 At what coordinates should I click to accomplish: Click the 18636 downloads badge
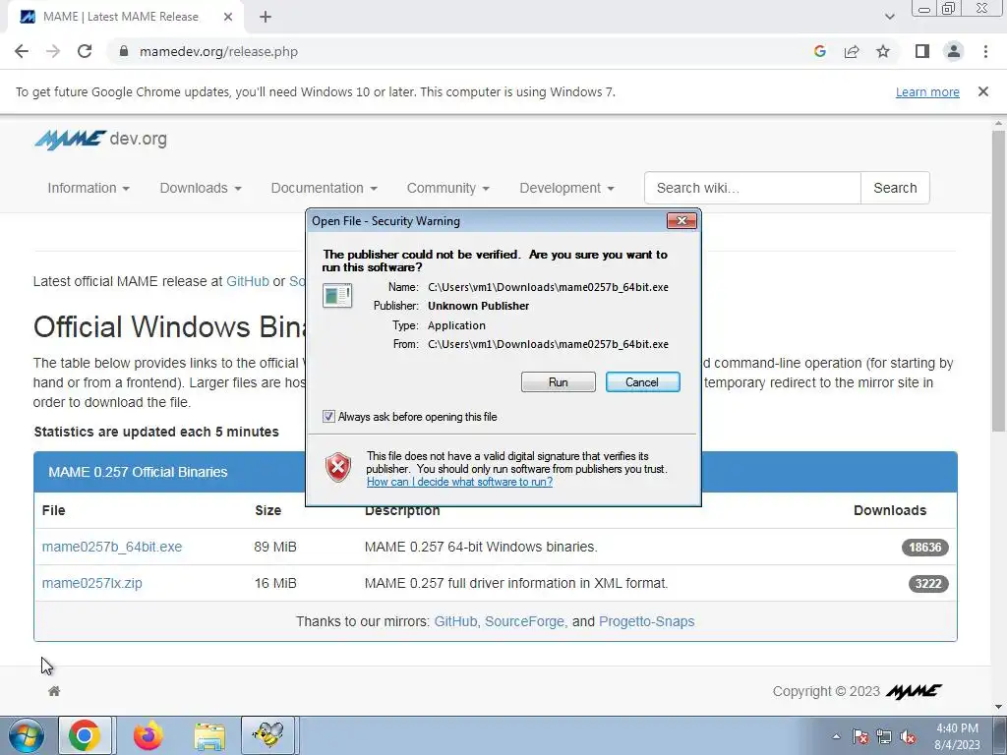924,548
